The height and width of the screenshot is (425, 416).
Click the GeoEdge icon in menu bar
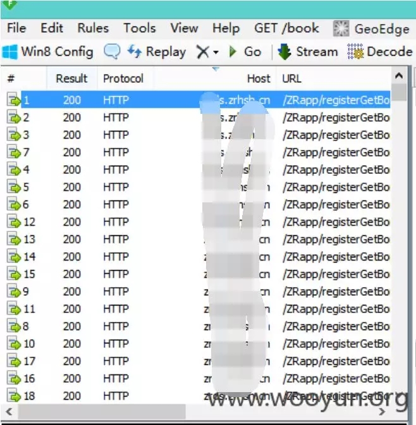[x=341, y=28]
